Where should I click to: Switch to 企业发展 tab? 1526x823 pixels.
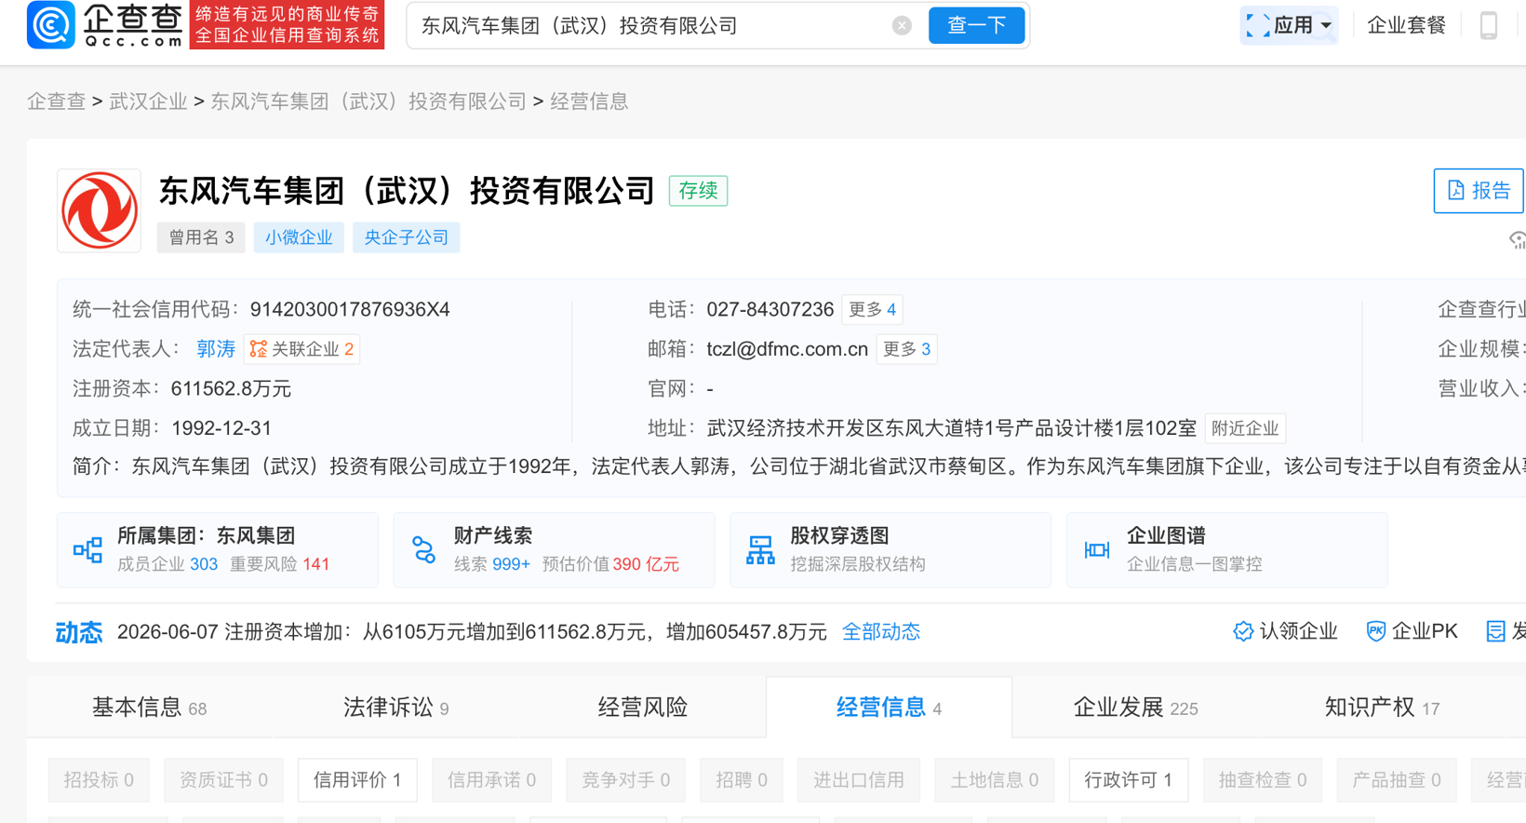[1135, 708]
